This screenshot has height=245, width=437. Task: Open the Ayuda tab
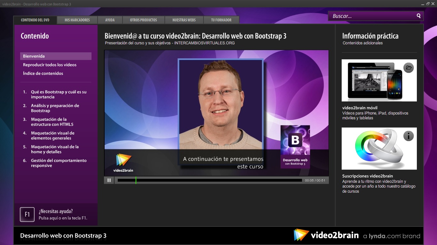[x=110, y=20]
